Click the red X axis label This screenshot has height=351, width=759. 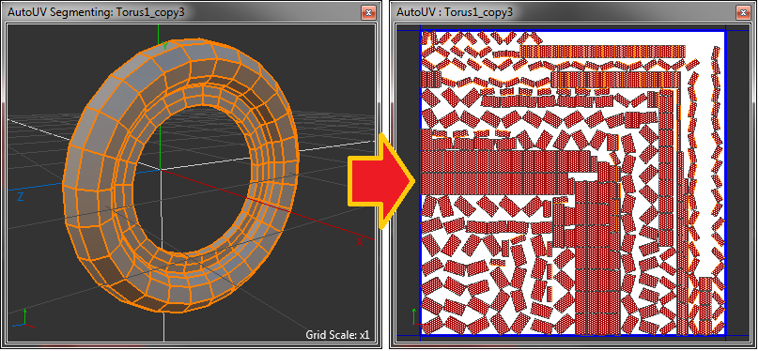[359, 242]
